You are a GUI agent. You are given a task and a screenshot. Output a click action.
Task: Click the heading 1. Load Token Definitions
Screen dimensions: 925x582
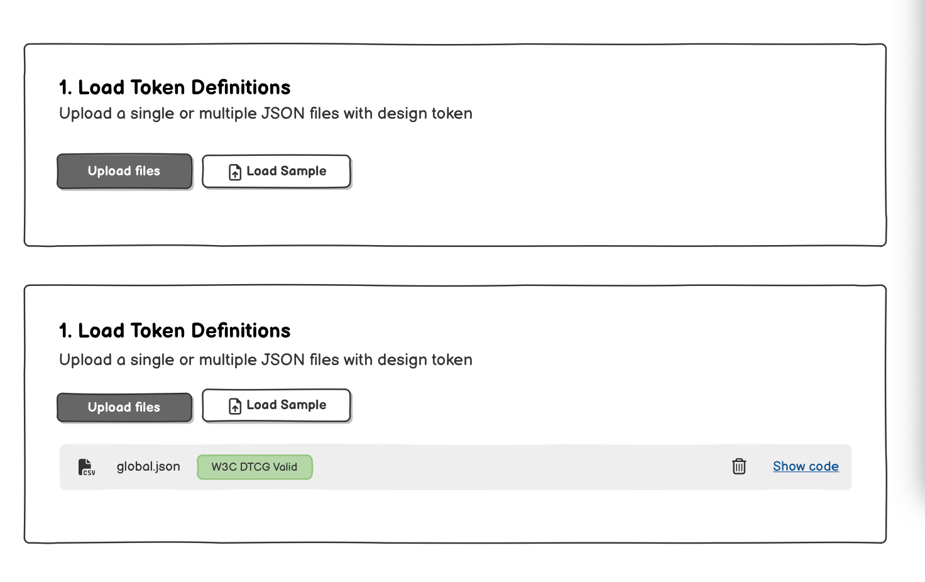175,87
